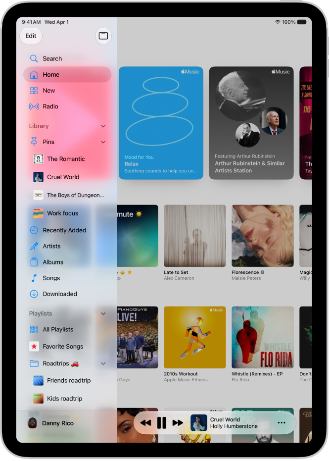The image size is (329, 461).
Task: Open the New section
Action: point(67,91)
